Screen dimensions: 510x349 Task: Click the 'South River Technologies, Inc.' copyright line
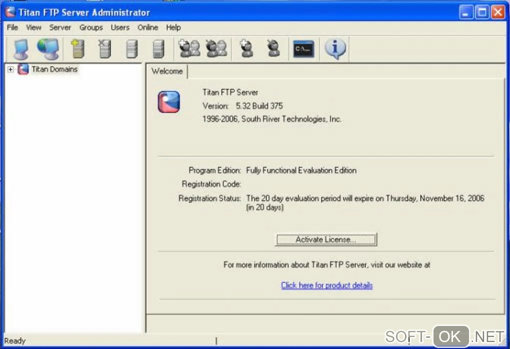coord(272,119)
